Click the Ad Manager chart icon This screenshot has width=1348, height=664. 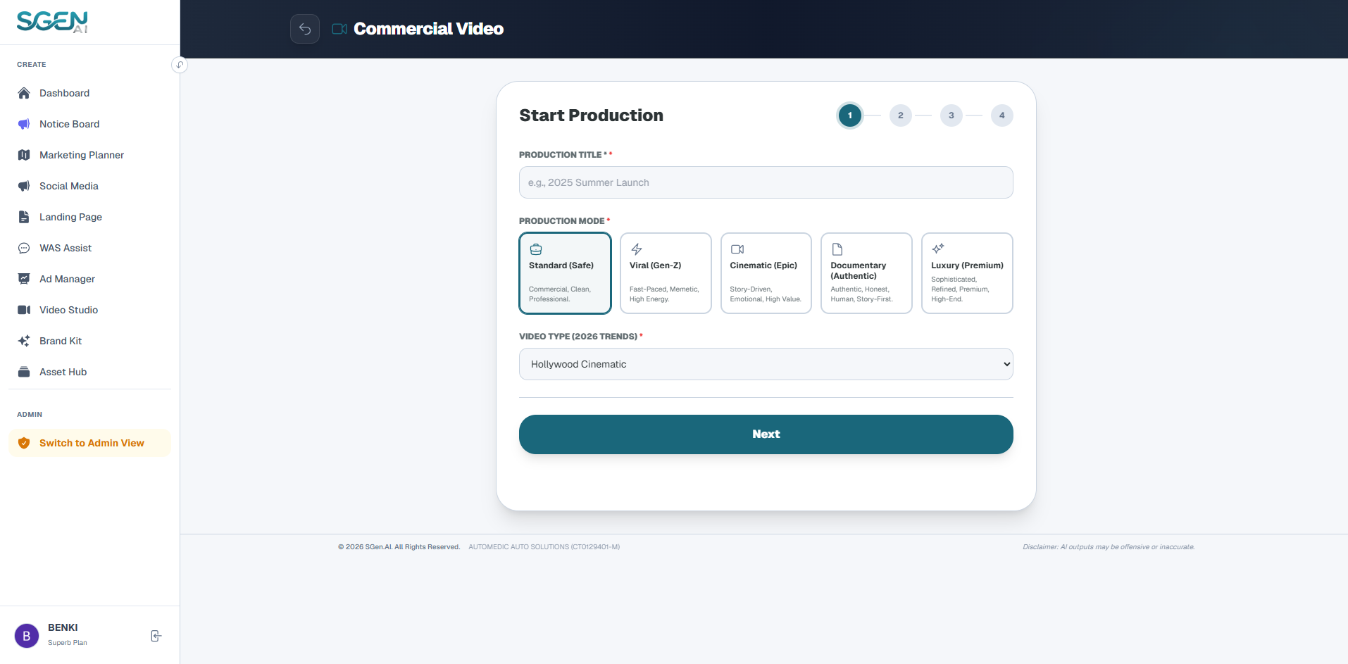tap(24, 279)
